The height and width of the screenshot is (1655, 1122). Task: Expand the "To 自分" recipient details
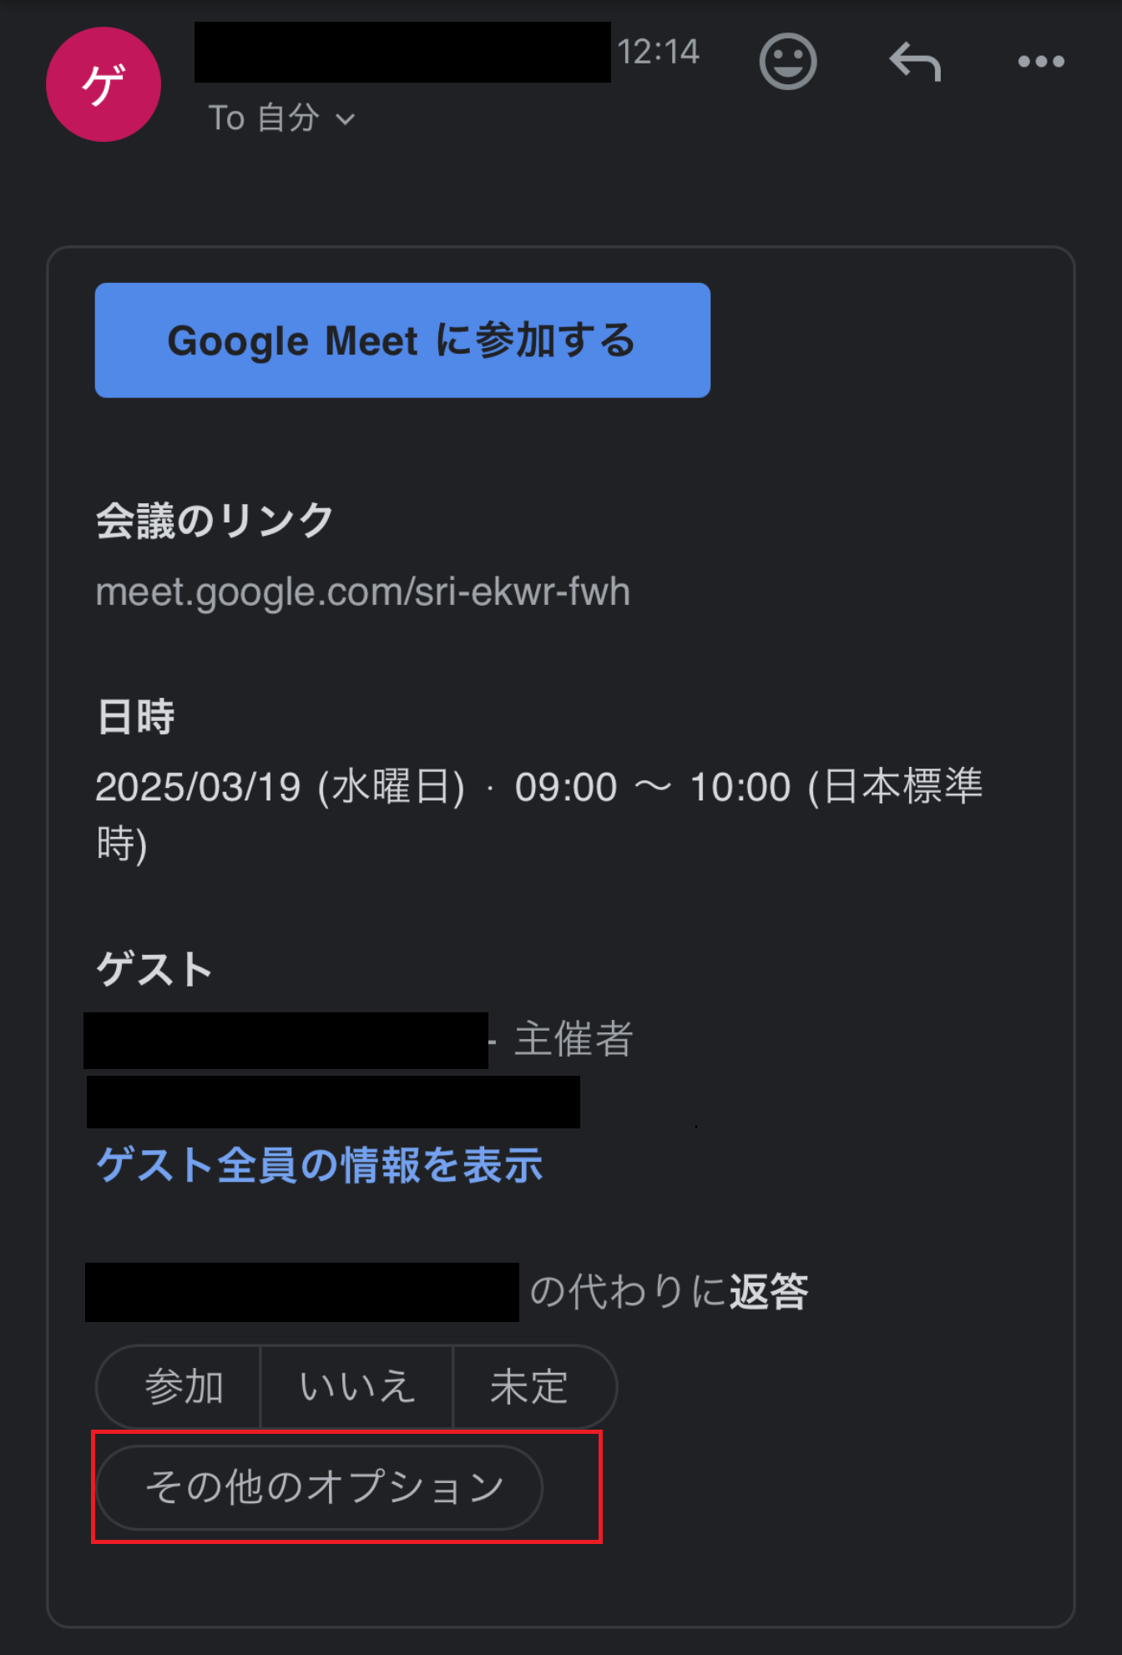tap(281, 119)
